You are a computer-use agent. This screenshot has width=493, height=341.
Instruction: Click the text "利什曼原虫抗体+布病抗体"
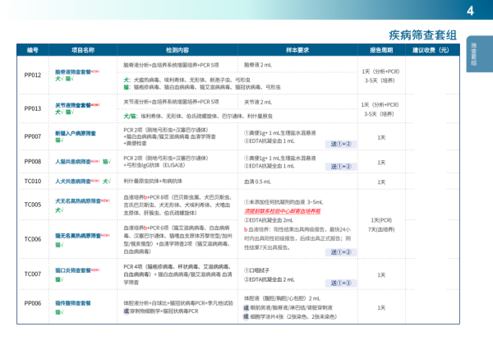coord(153,181)
